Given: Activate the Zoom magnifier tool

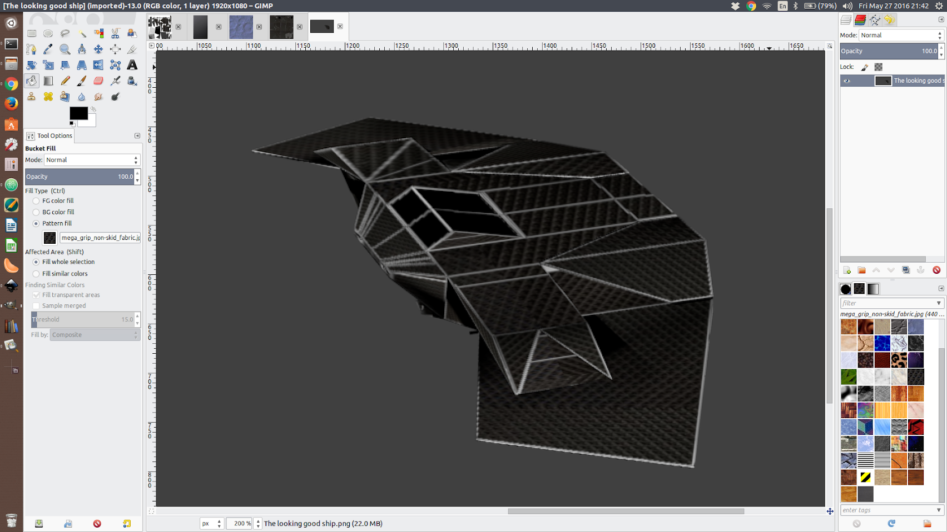Looking at the screenshot, I should tap(65, 49).
